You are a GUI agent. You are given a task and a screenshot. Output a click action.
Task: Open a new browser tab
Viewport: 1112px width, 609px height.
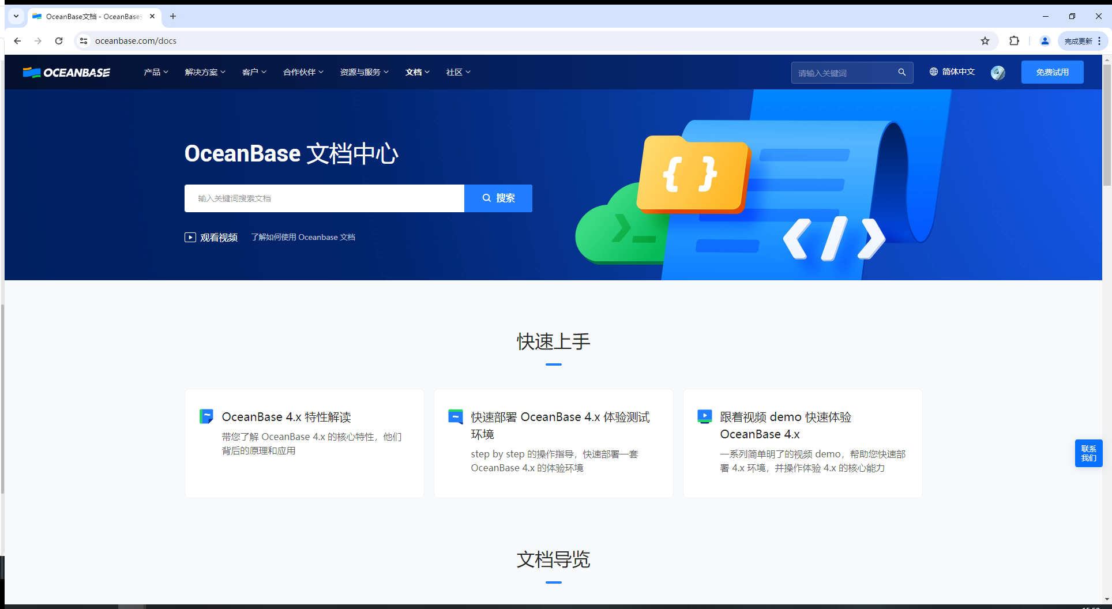pyautogui.click(x=173, y=16)
